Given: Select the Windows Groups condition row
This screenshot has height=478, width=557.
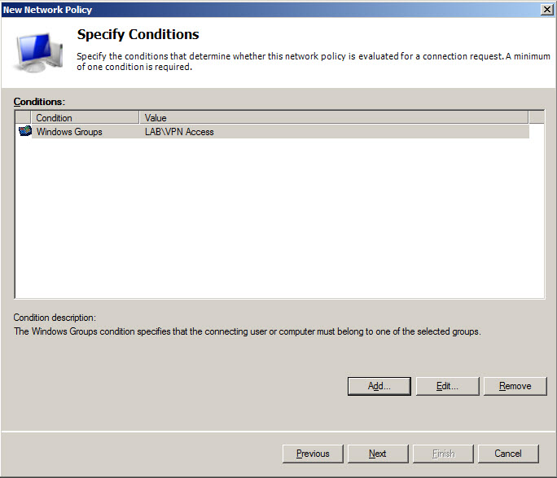Looking at the screenshot, I should [x=273, y=132].
